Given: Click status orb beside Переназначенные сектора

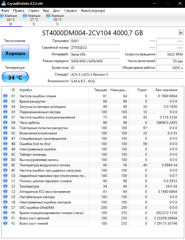Looking at the screenshot, I should click(5, 112).
